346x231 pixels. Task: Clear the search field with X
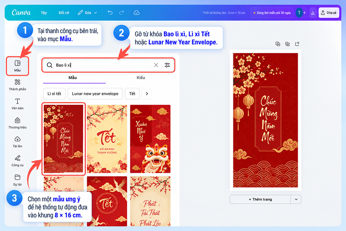pos(156,65)
